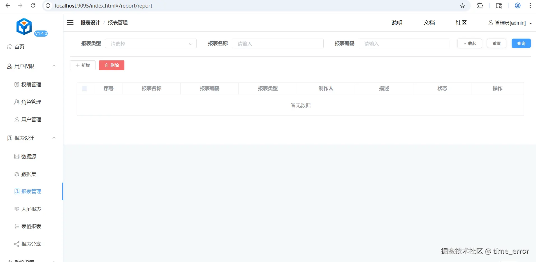Click the 报表类型 column header
Viewport: 536px width, 262px height.
[x=268, y=88]
